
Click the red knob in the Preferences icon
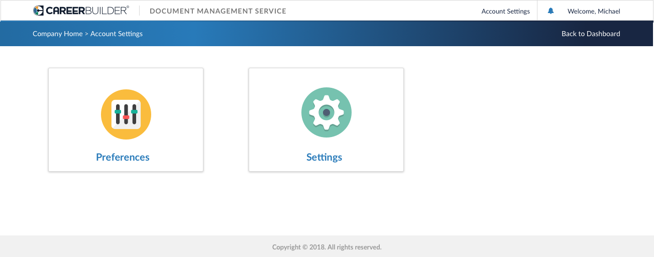(126, 117)
